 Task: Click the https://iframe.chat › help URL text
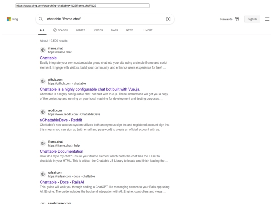point(64,146)
